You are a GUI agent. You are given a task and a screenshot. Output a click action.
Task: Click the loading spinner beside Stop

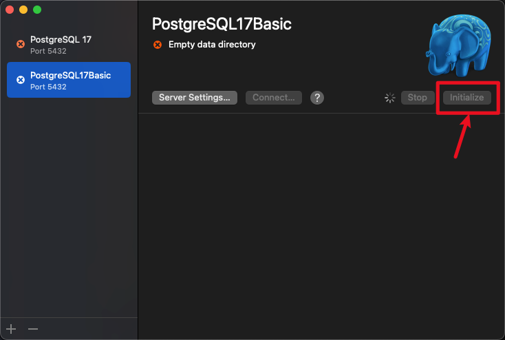(389, 98)
